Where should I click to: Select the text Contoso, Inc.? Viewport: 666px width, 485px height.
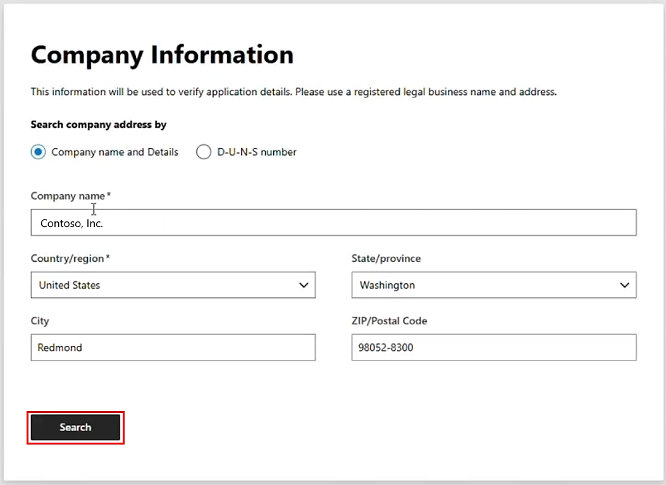[x=71, y=223]
